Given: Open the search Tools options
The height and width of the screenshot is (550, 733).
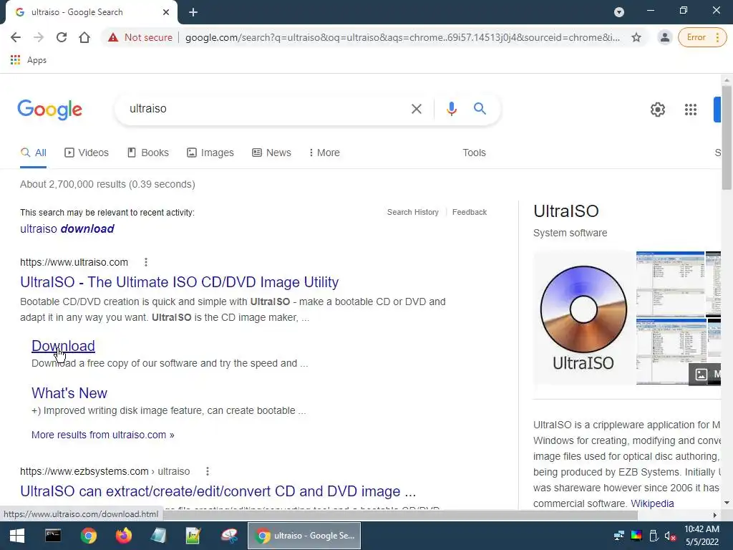Looking at the screenshot, I should (x=474, y=153).
